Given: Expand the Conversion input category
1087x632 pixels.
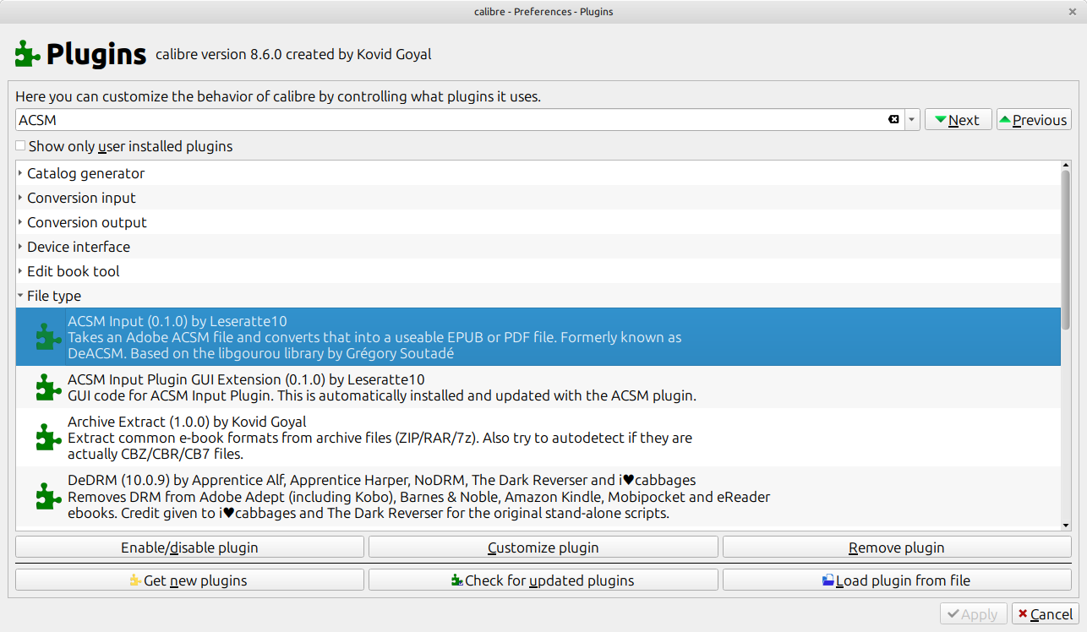Looking at the screenshot, I should point(19,198).
